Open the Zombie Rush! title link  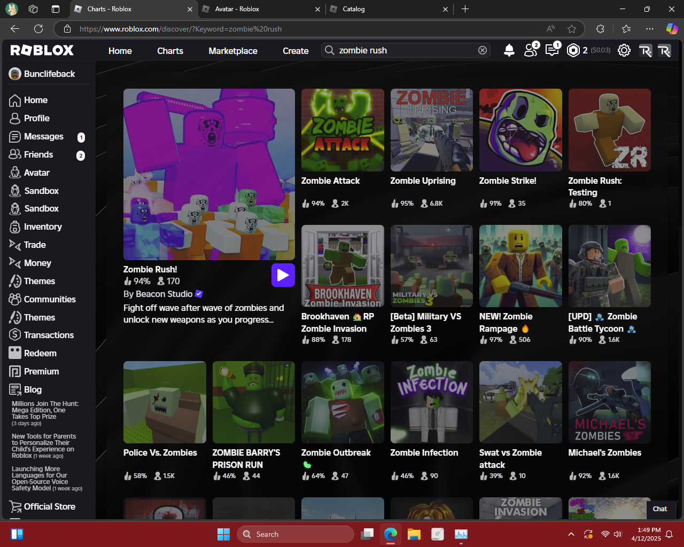tap(150, 269)
